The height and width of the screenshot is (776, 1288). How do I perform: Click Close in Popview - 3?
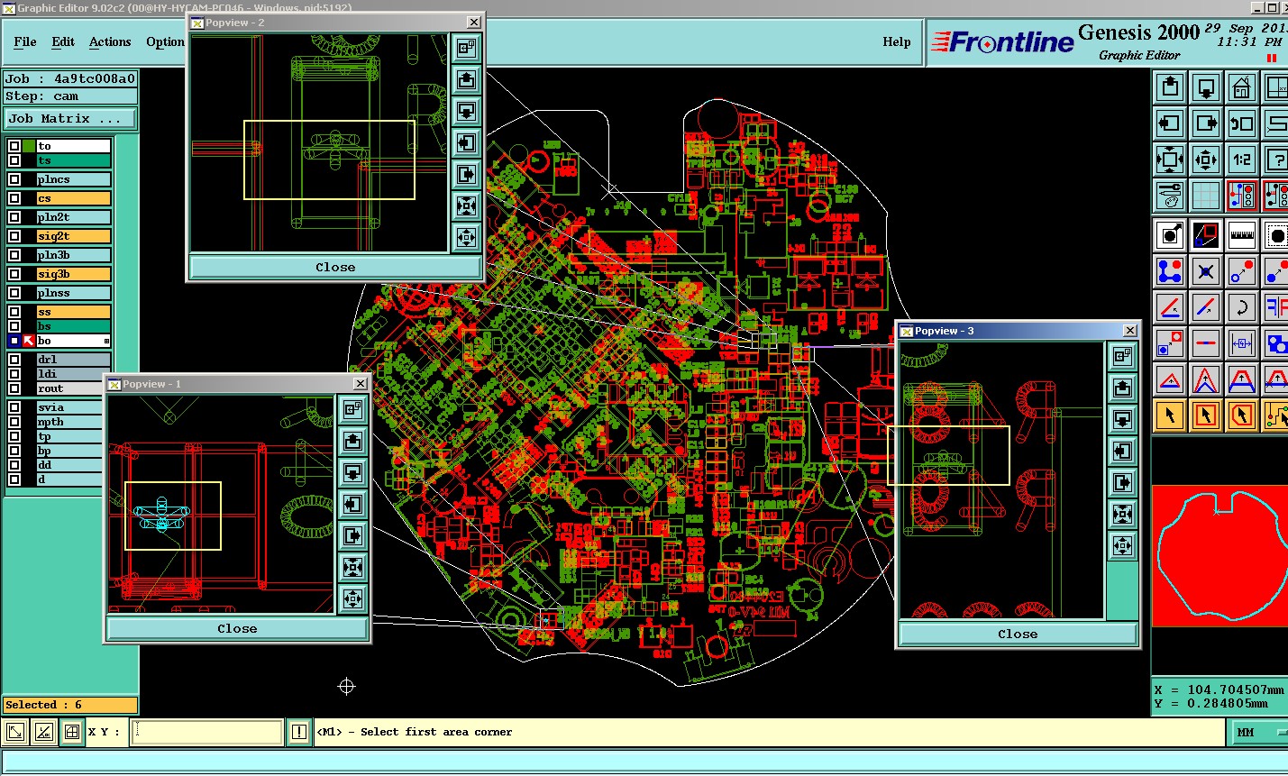1018,634
